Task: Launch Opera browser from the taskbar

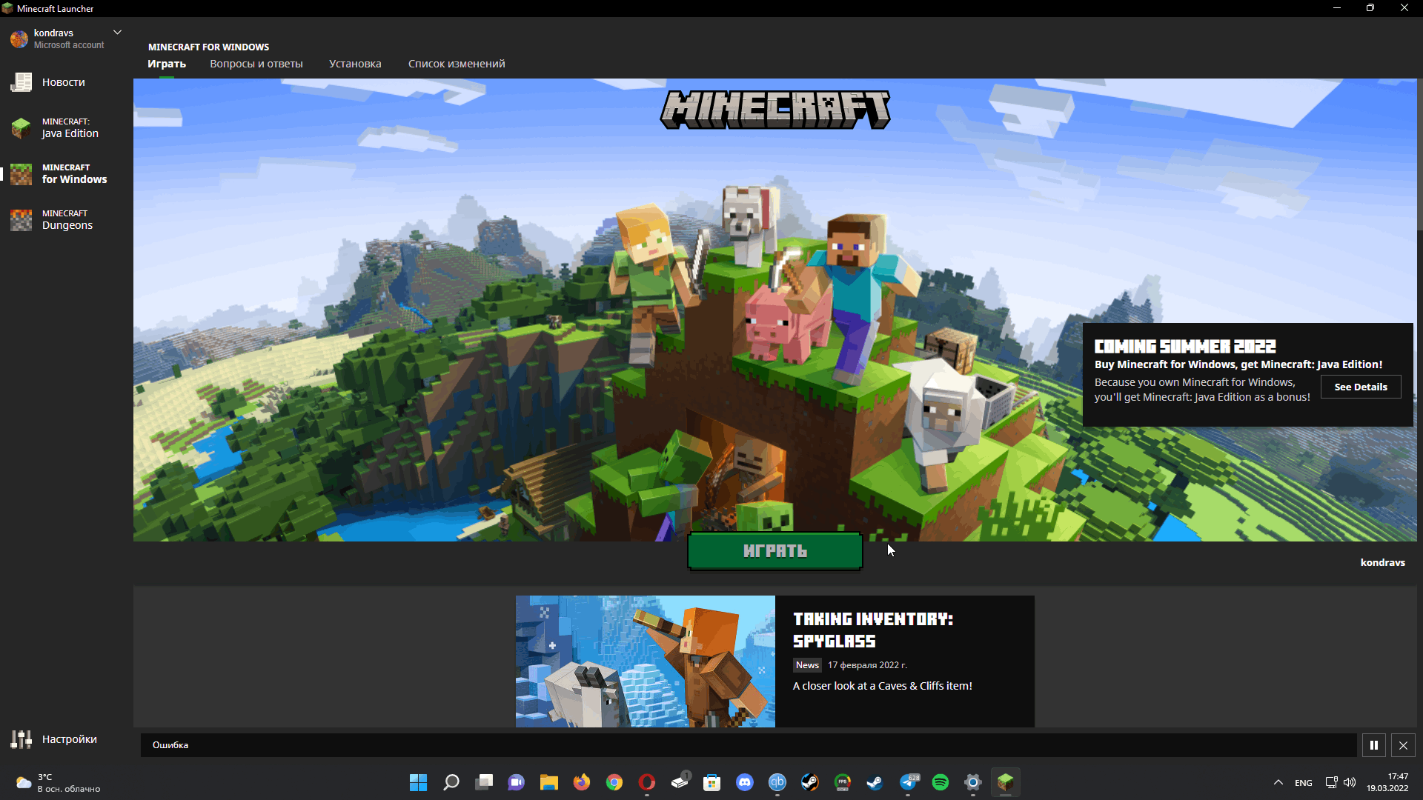Action: click(x=647, y=782)
